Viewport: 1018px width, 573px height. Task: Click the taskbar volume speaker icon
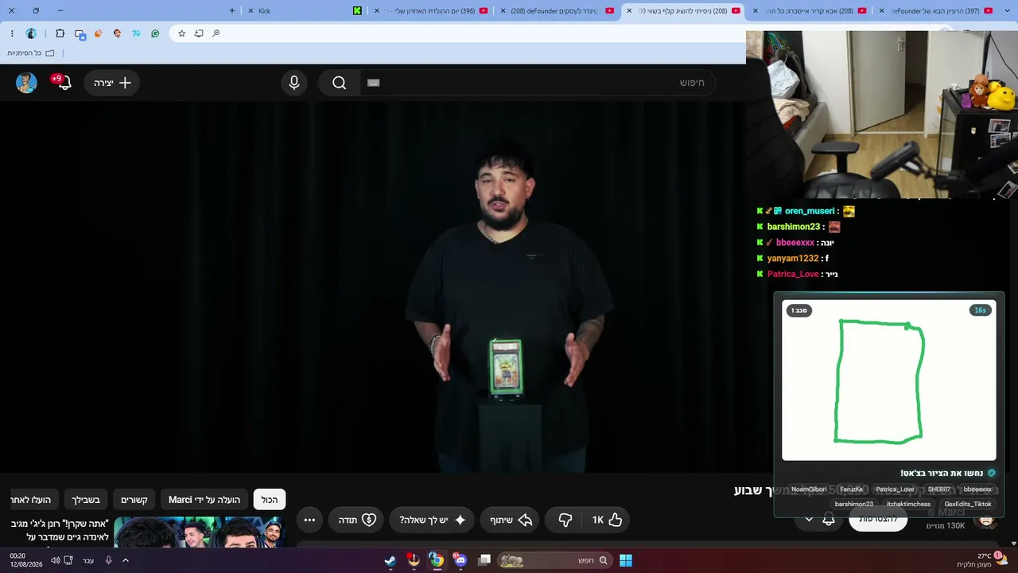click(55, 560)
